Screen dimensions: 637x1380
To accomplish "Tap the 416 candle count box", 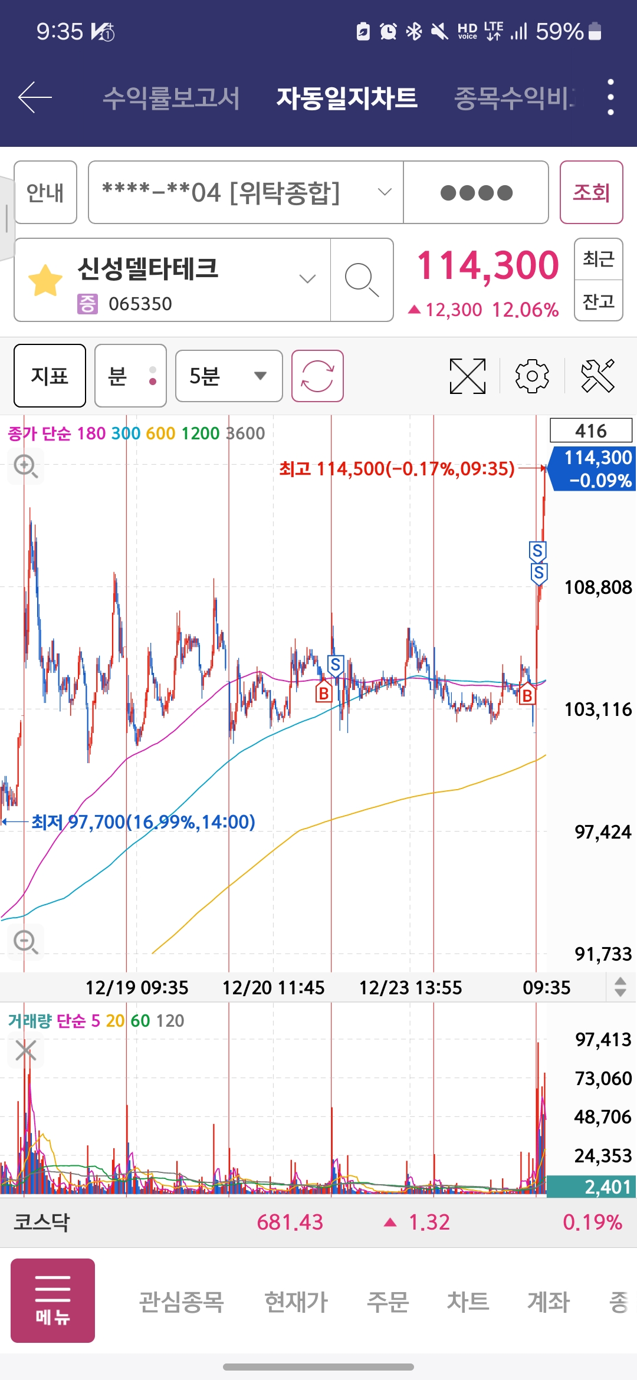I will (591, 431).
